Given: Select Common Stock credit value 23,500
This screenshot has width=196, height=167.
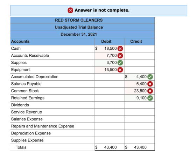Looking at the screenshot, I should [140, 91].
